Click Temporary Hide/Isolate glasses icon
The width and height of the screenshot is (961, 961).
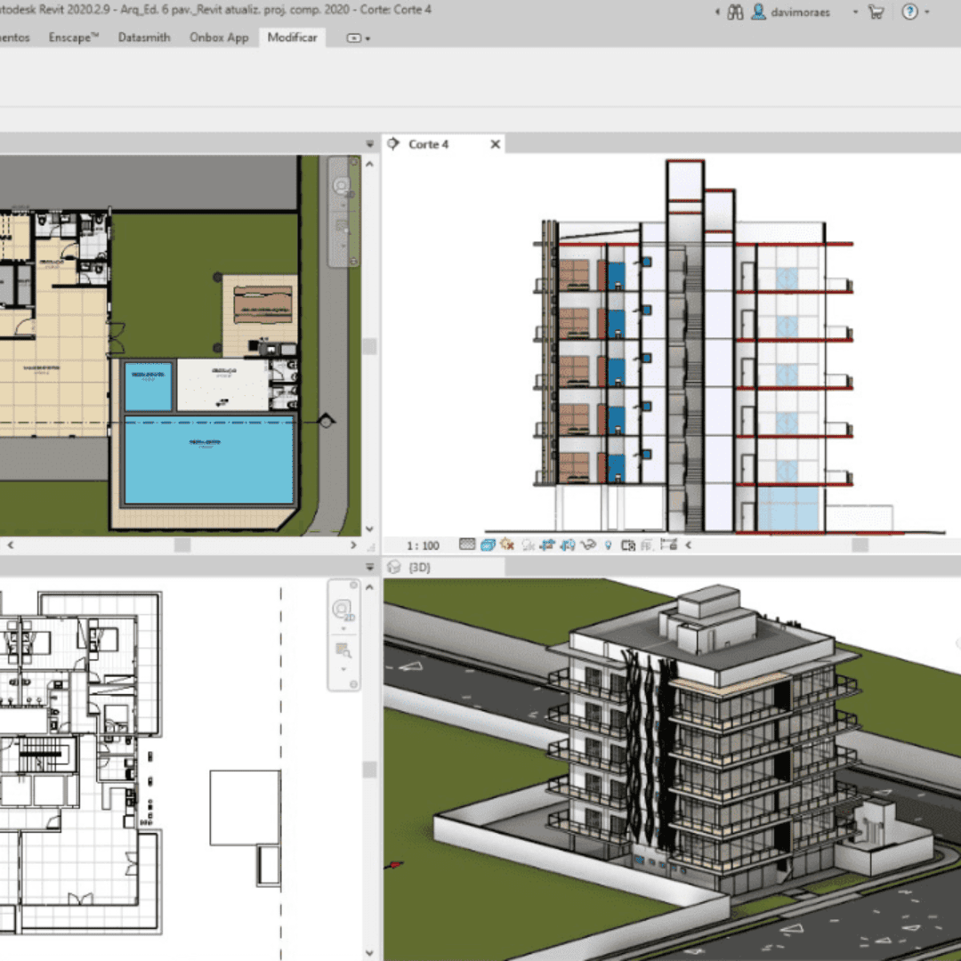pyautogui.click(x=587, y=545)
